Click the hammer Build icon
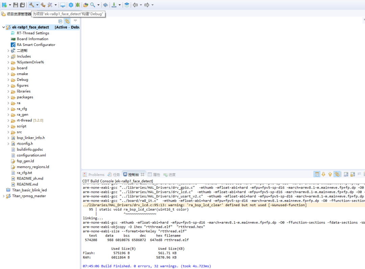 coord(32,5)
